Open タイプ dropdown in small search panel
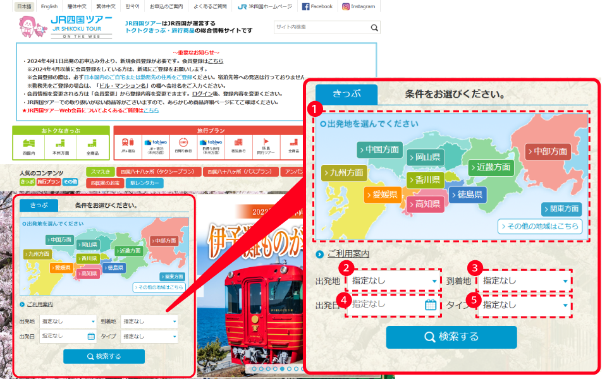 149,337
